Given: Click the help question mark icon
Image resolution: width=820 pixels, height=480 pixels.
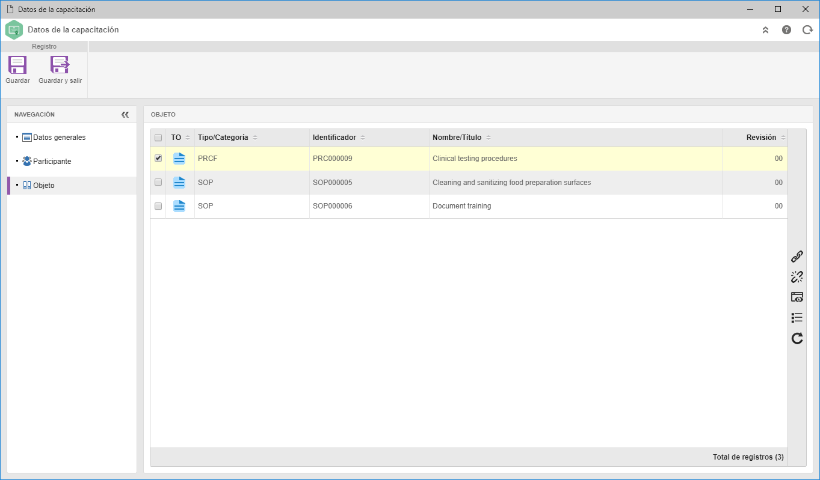Looking at the screenshot, I should (786, 29).
